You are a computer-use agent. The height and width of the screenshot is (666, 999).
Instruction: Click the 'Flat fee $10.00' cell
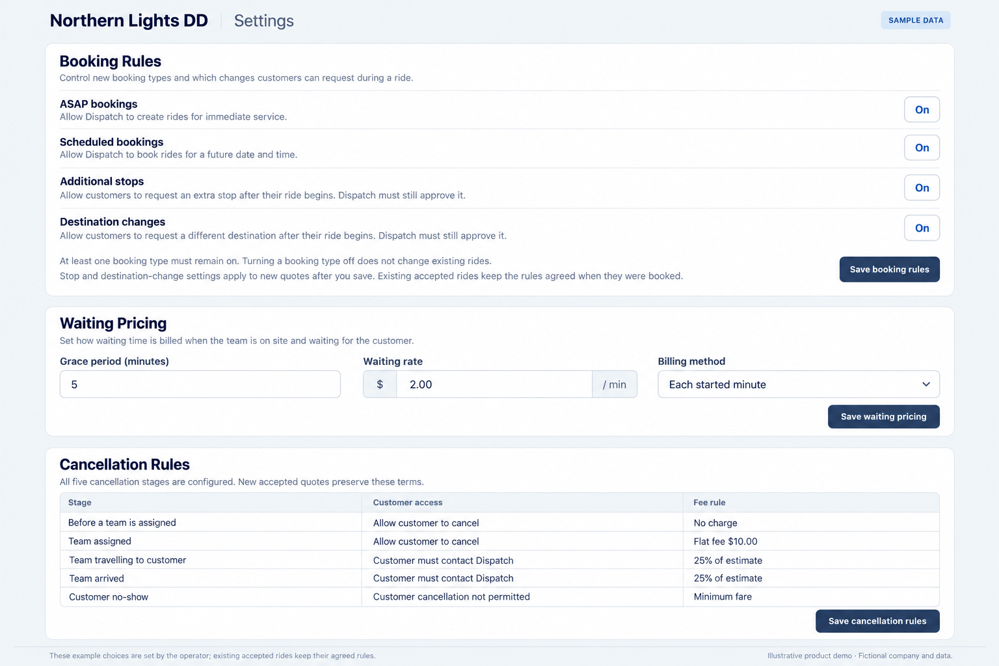click(x=725, y=541)
